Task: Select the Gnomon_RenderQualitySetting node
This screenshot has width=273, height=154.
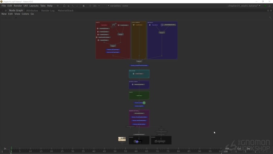Action: [x=139, y=120]
